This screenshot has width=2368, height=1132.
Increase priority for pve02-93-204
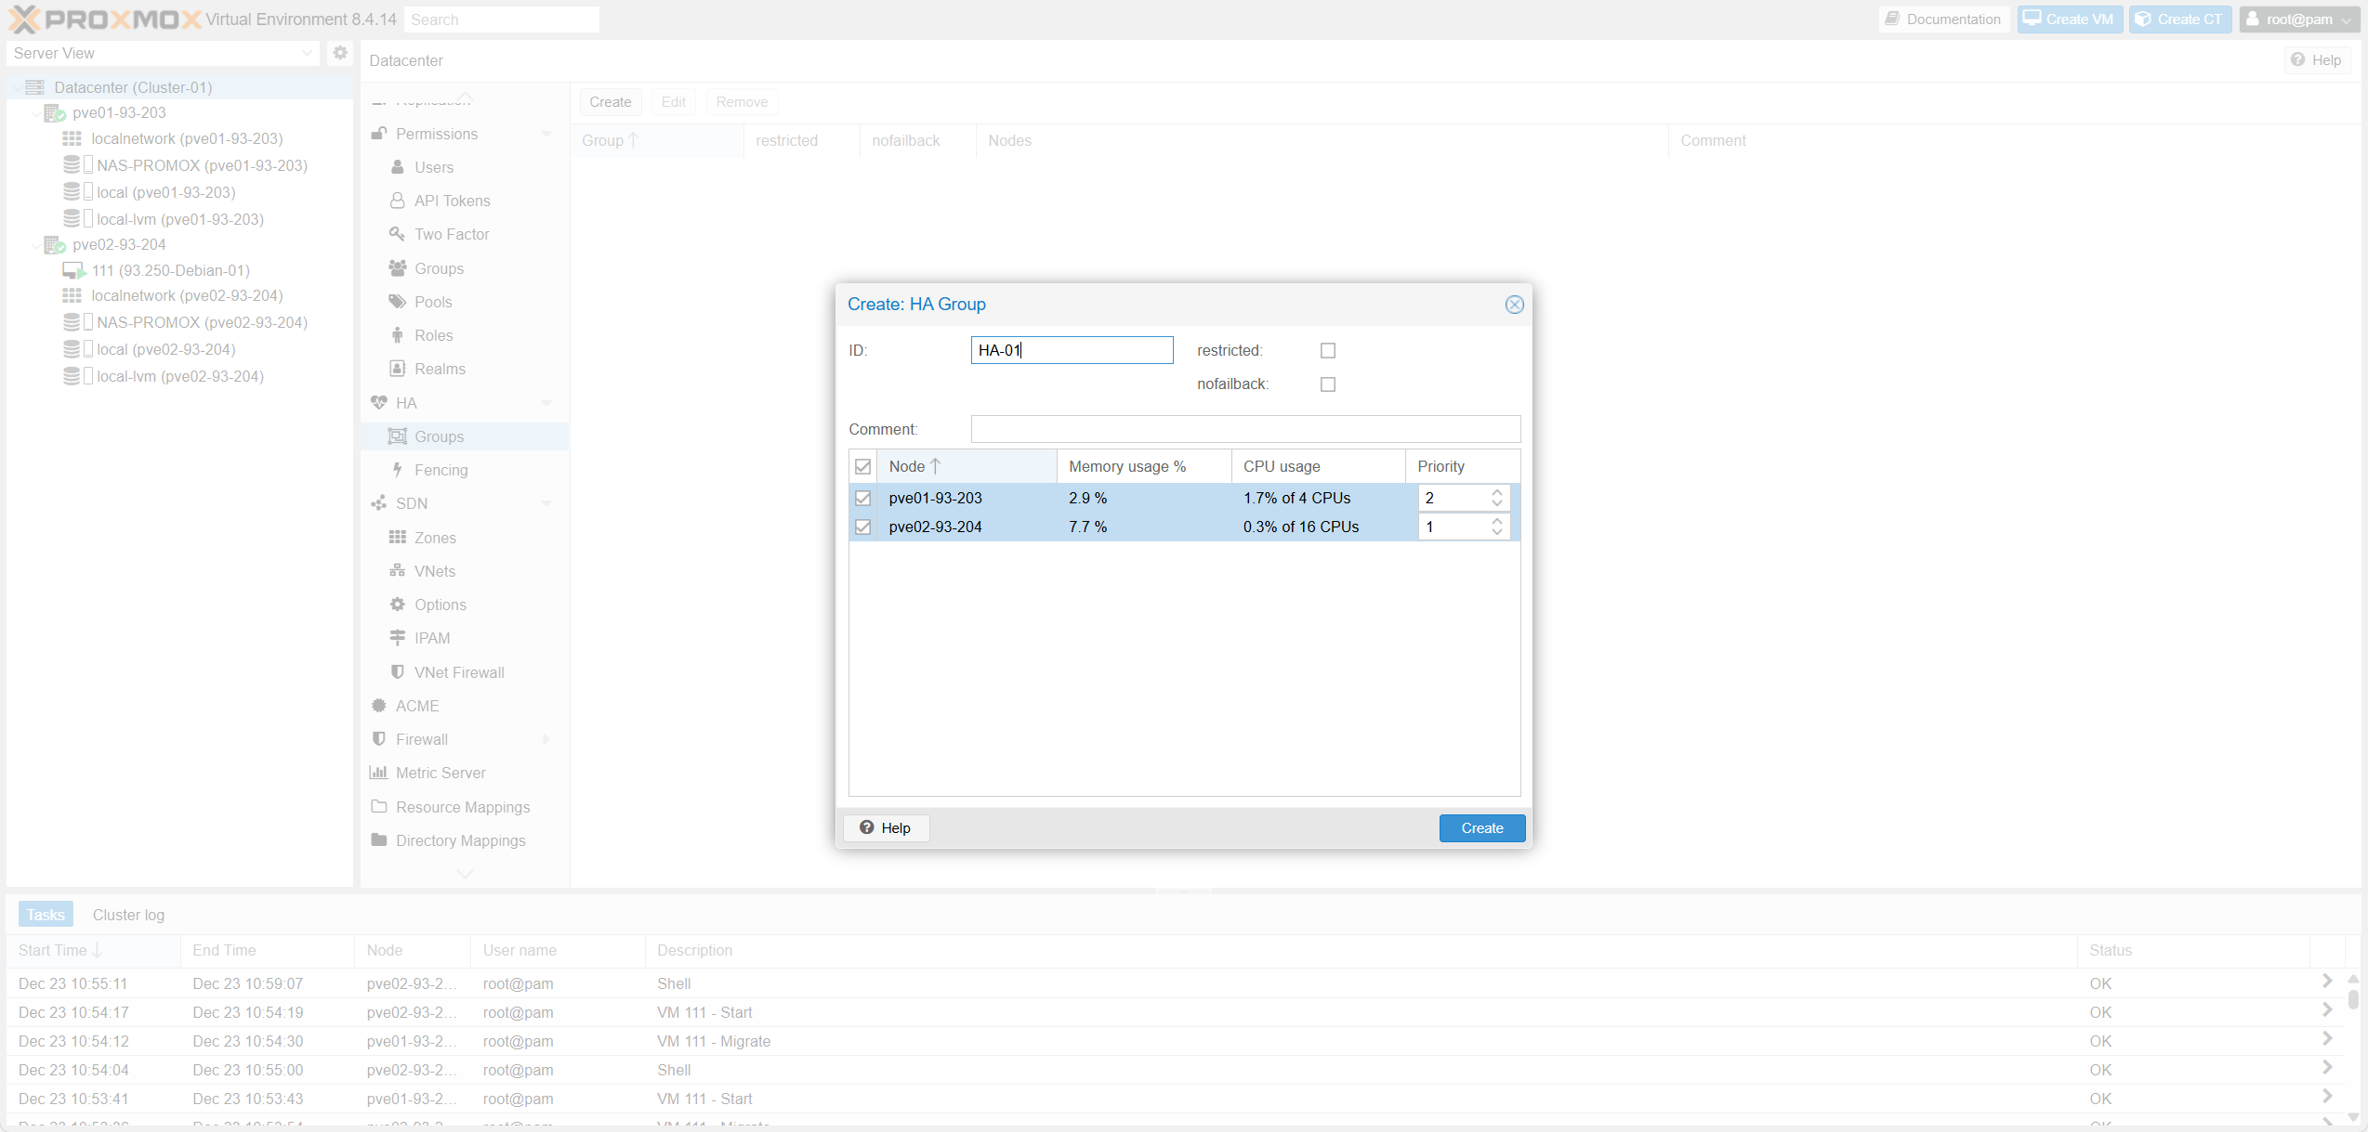[x=1497, y=521]
